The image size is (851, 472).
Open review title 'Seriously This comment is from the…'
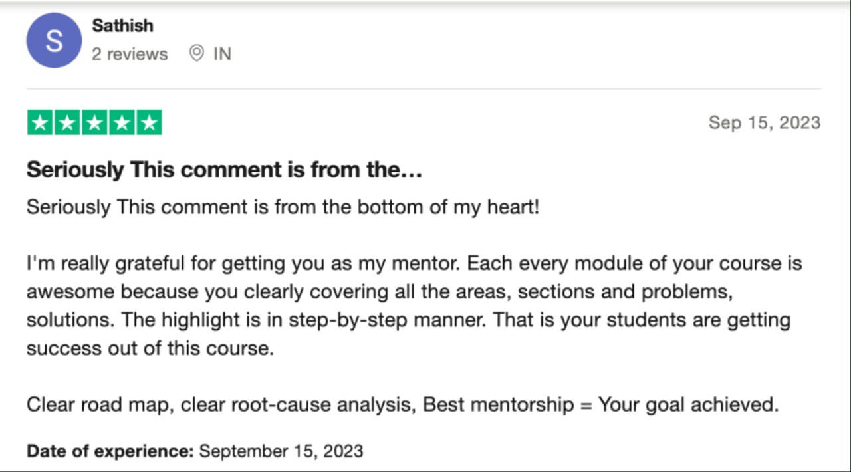coord(225,171)
